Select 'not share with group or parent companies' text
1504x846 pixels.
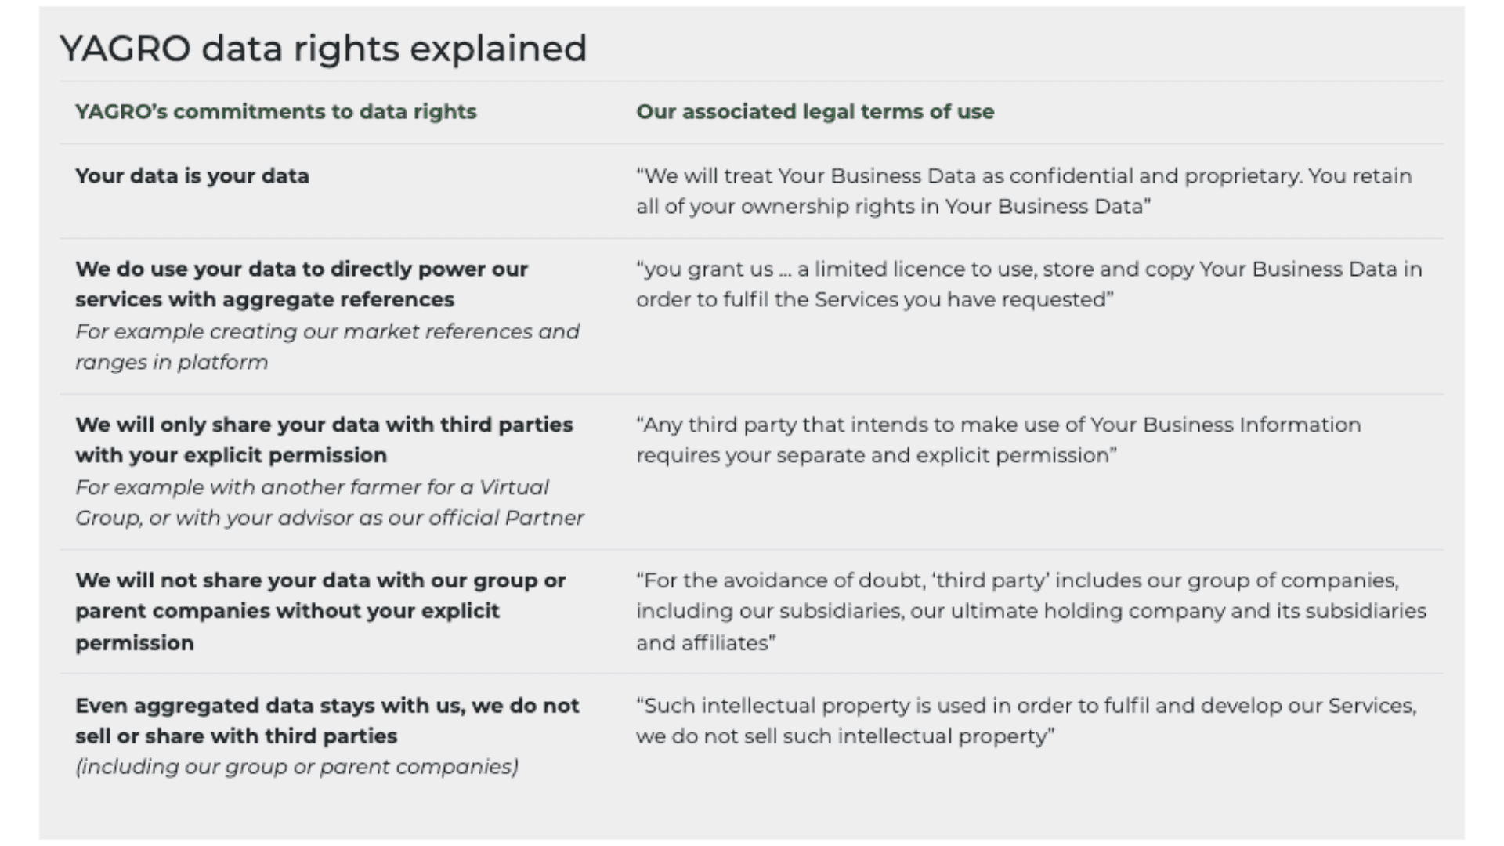[x=320, y=611]
